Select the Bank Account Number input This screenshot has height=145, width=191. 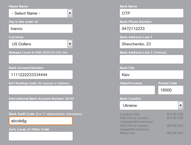(x=41, y=75)
